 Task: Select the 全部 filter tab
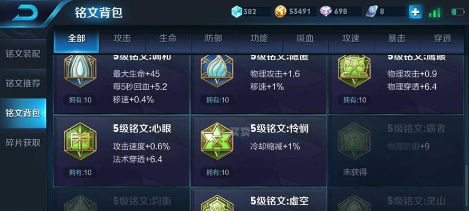76,39
